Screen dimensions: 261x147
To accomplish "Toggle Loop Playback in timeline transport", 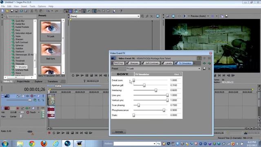I will 54,133.
